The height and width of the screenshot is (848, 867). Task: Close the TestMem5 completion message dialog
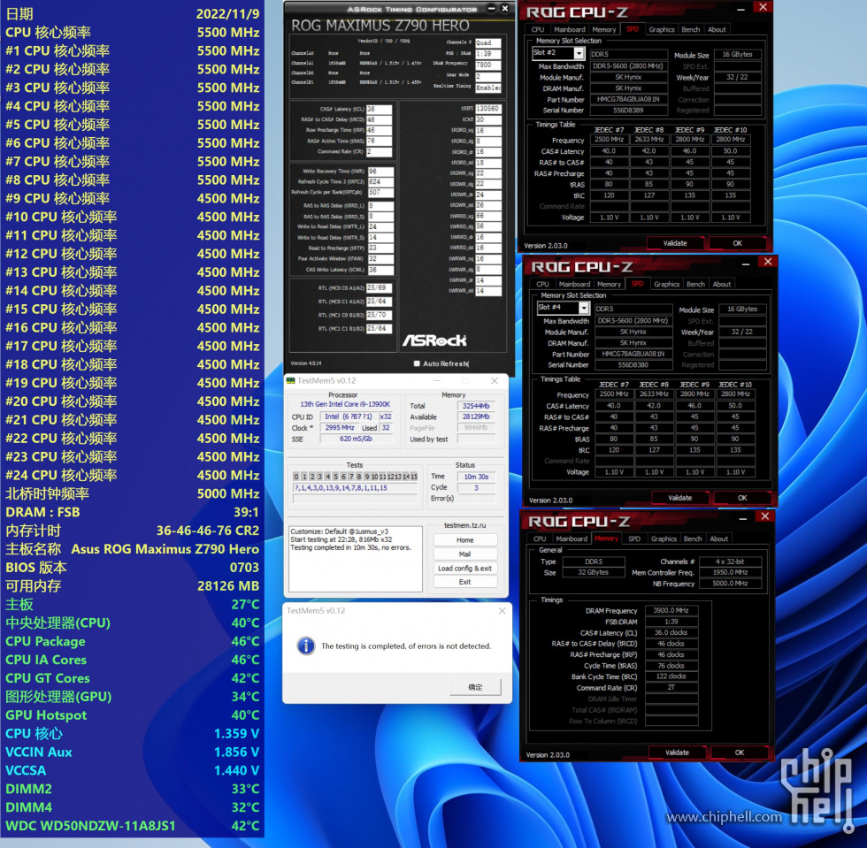pyautogui.click(x=502, y=611)
